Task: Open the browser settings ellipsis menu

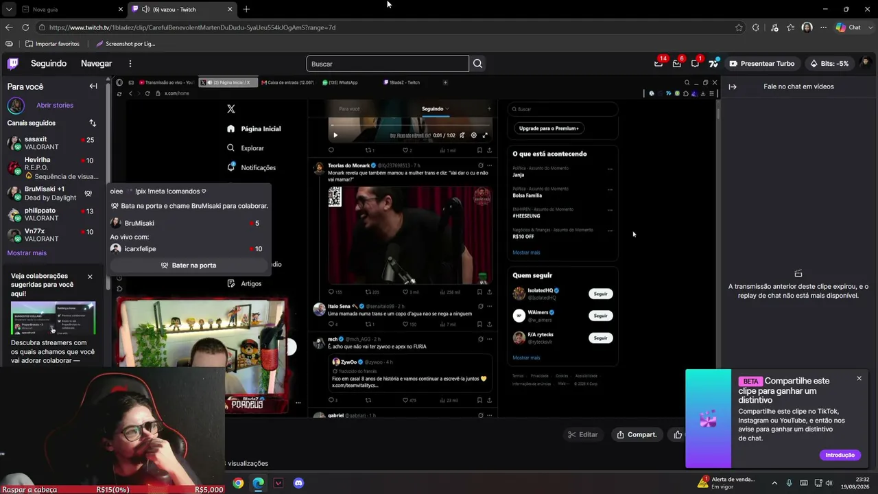Action: 823,27
